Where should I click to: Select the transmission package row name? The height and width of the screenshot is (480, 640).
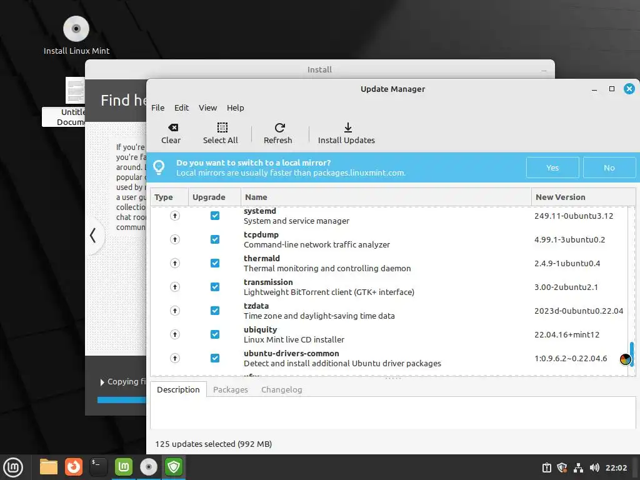coord(268,282)
